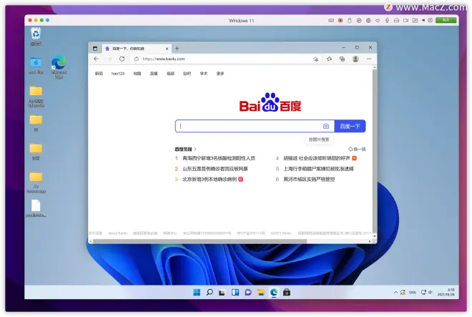Open hot search item number 1
Screen dimensions: 472x317
click(219, 158)
